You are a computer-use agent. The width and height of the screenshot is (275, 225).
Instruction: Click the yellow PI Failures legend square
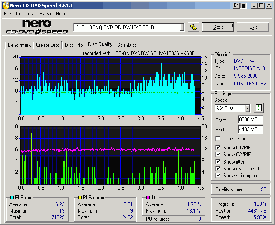coord(80,198)
